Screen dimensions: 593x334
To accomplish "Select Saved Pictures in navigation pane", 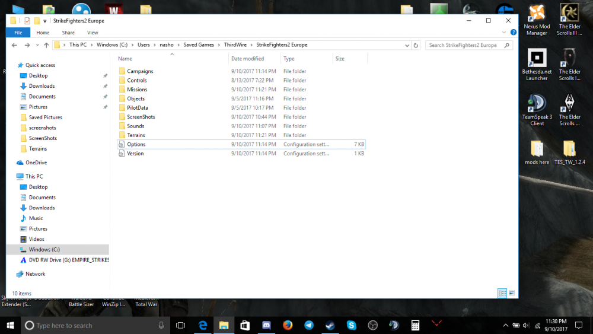I will click(46, 117).
